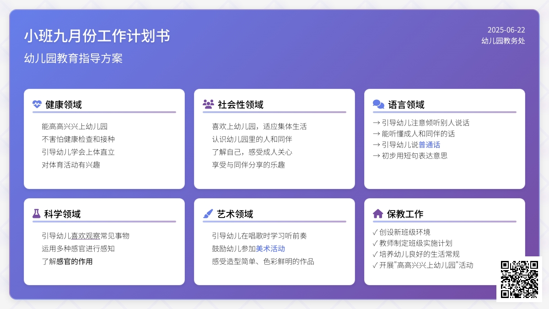Select the line 了解自己，感受成人关心
Image resolution: width=549 pixels, height=309 pixels.
coord(252,152)
